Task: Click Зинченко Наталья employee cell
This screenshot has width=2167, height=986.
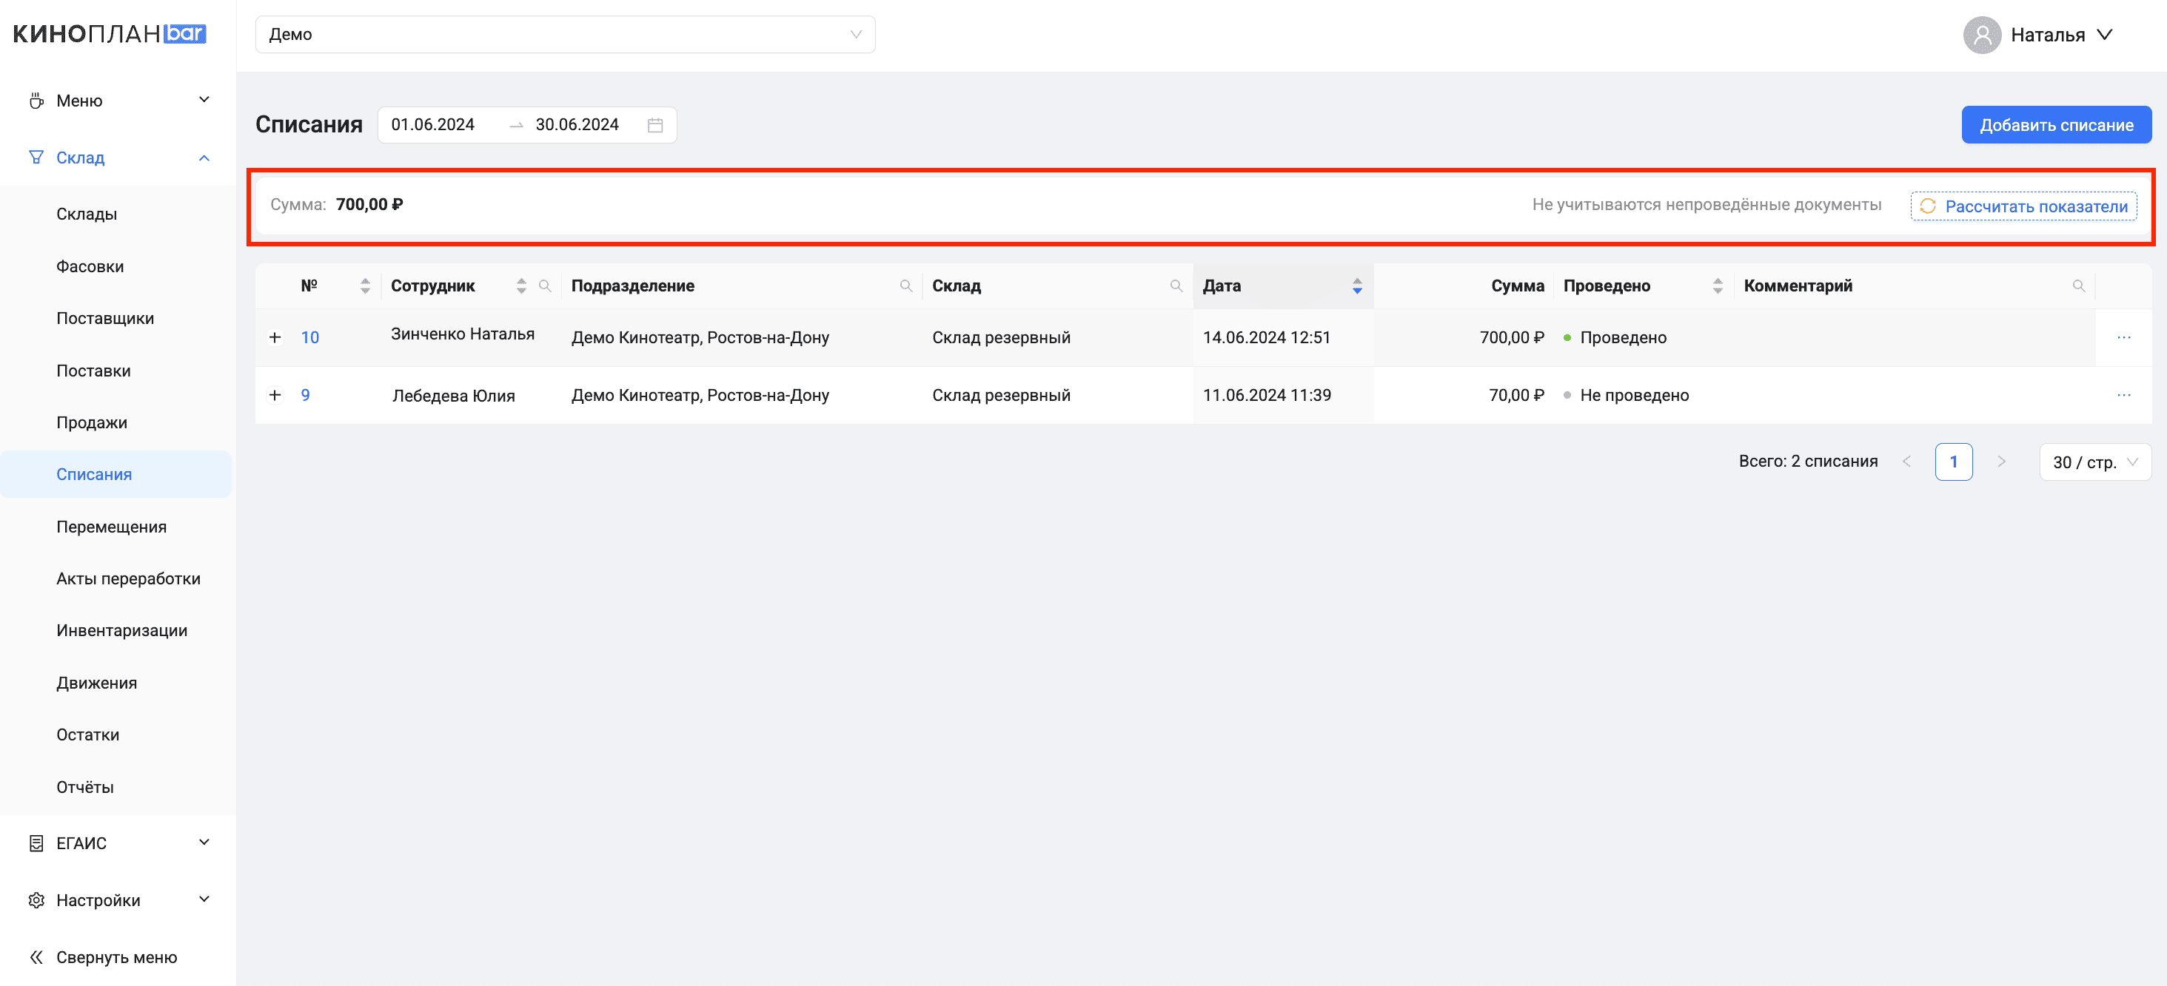Action: click(x=463, y=334)
